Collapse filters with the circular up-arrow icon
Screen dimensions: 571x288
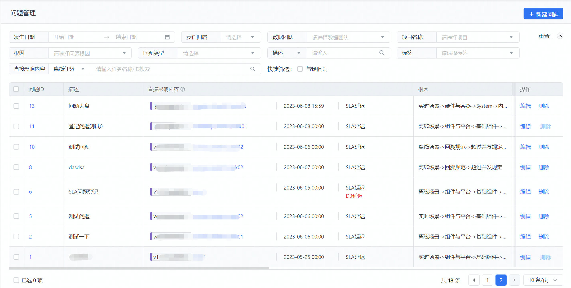point(560,36)
